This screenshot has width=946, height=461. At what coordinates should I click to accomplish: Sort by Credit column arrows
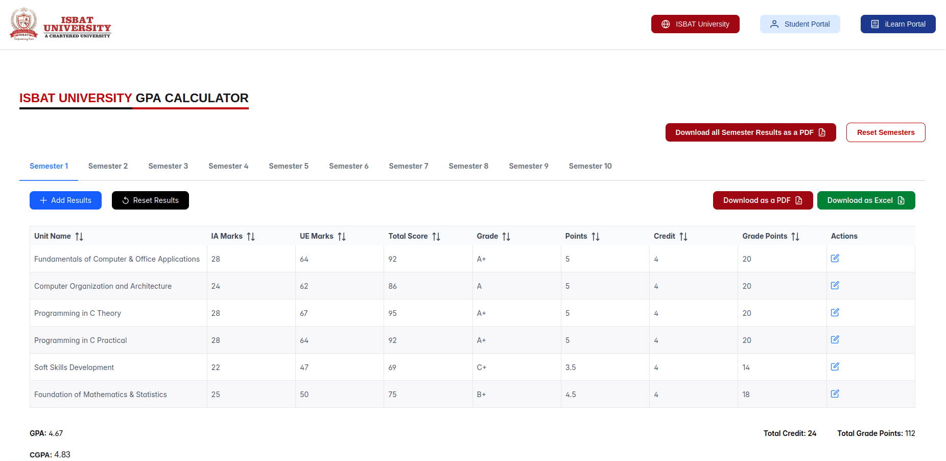click(683, 237)
